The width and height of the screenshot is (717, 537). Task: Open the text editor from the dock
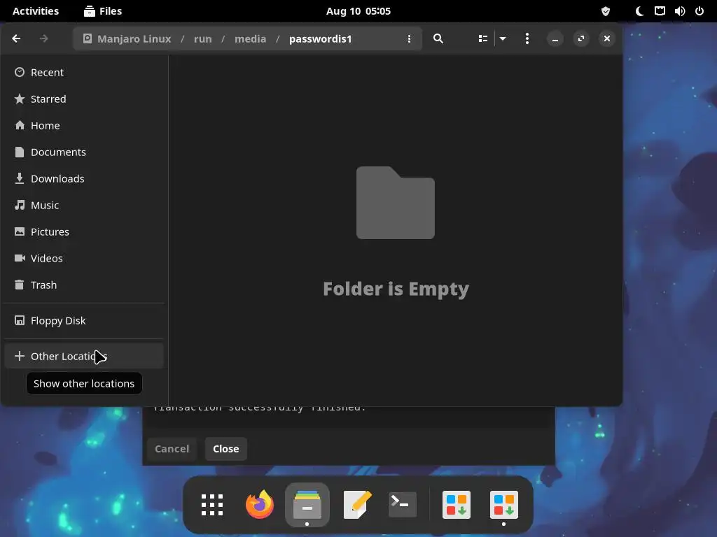tap(356, 505)
